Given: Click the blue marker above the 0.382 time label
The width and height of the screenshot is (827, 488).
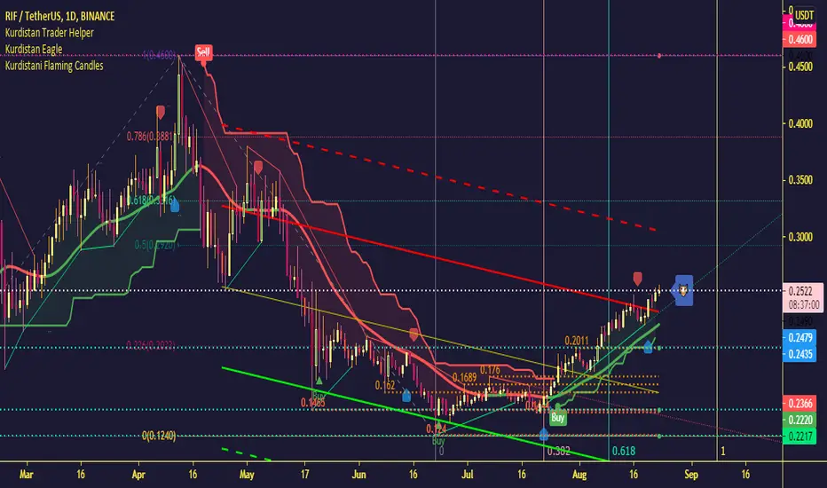Looking at the screenshot, I should (x=544, y=435).
